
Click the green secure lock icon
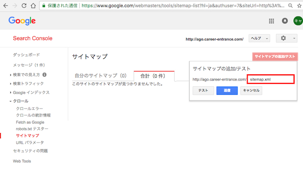(x=44, y=6)
